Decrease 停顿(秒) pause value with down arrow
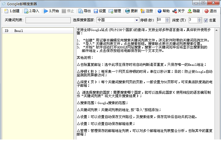This screenshot has height=145, width=221. point(167,21)
